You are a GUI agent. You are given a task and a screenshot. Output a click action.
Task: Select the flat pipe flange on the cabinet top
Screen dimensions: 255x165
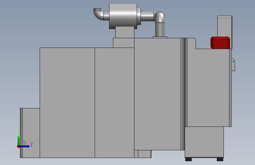pos(160,37)
